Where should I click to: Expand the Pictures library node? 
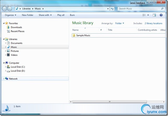tap(6, 51)
